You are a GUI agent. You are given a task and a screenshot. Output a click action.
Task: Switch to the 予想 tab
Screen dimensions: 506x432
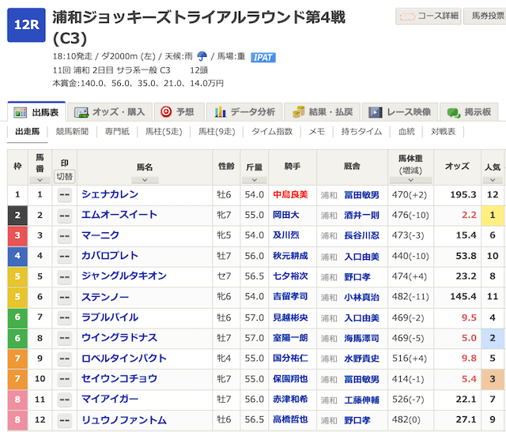tap(179, 112)
